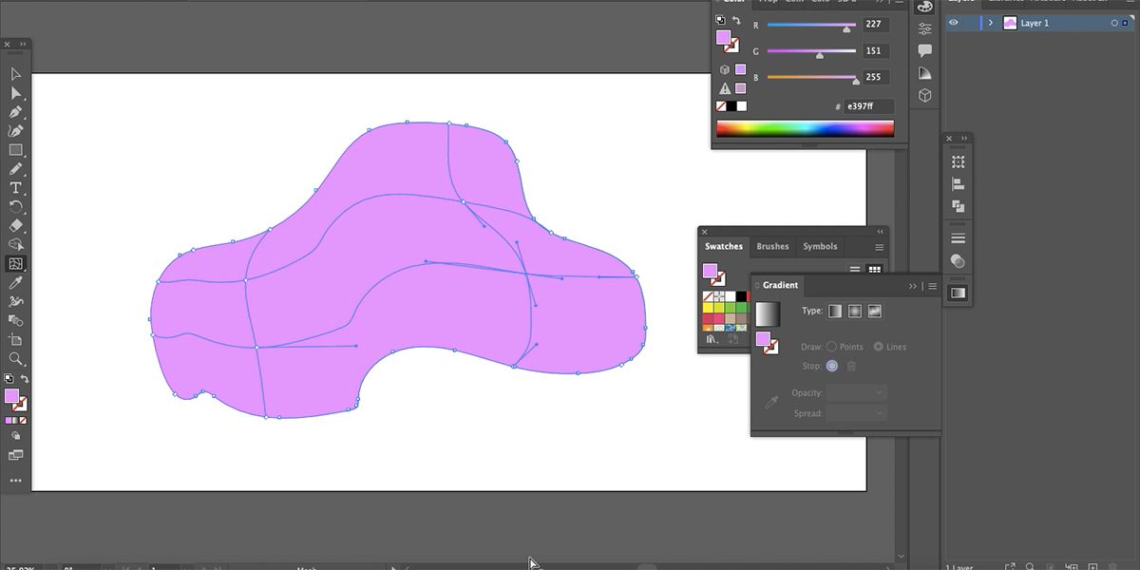Switch to the Brushes tab
This screenshot has height=570, width=1140.
pyautogui.click(x=772, y=246)
